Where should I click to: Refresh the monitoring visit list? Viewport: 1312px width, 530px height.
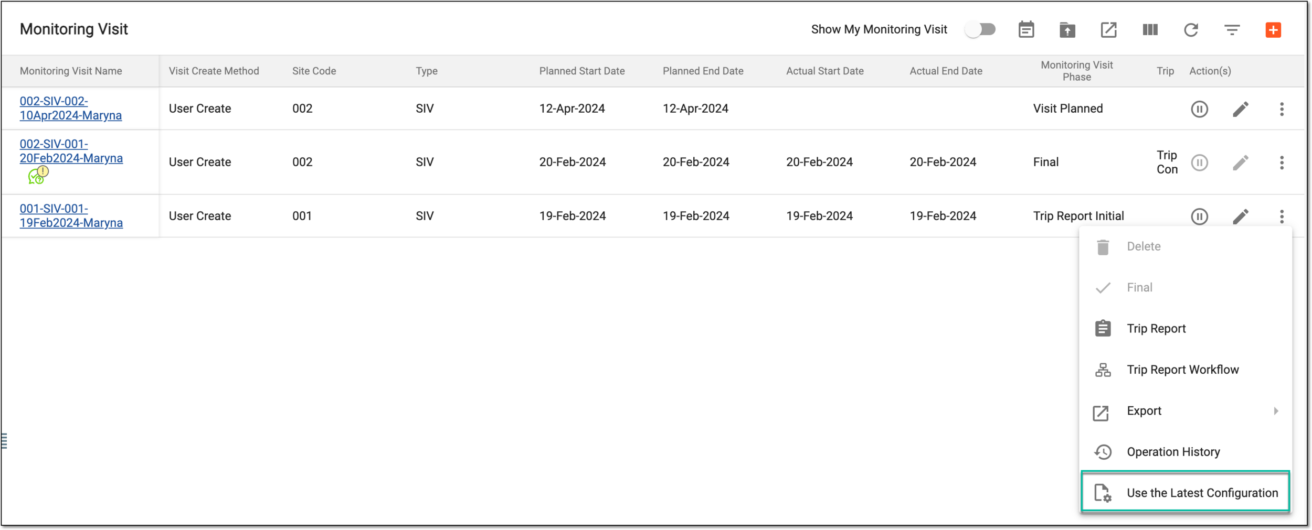click(1191, 30)
